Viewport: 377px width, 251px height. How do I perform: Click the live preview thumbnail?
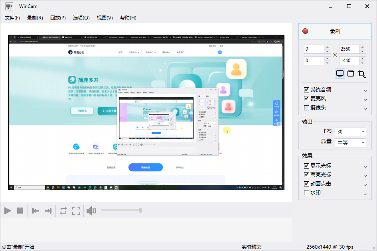tap(146, 112)
